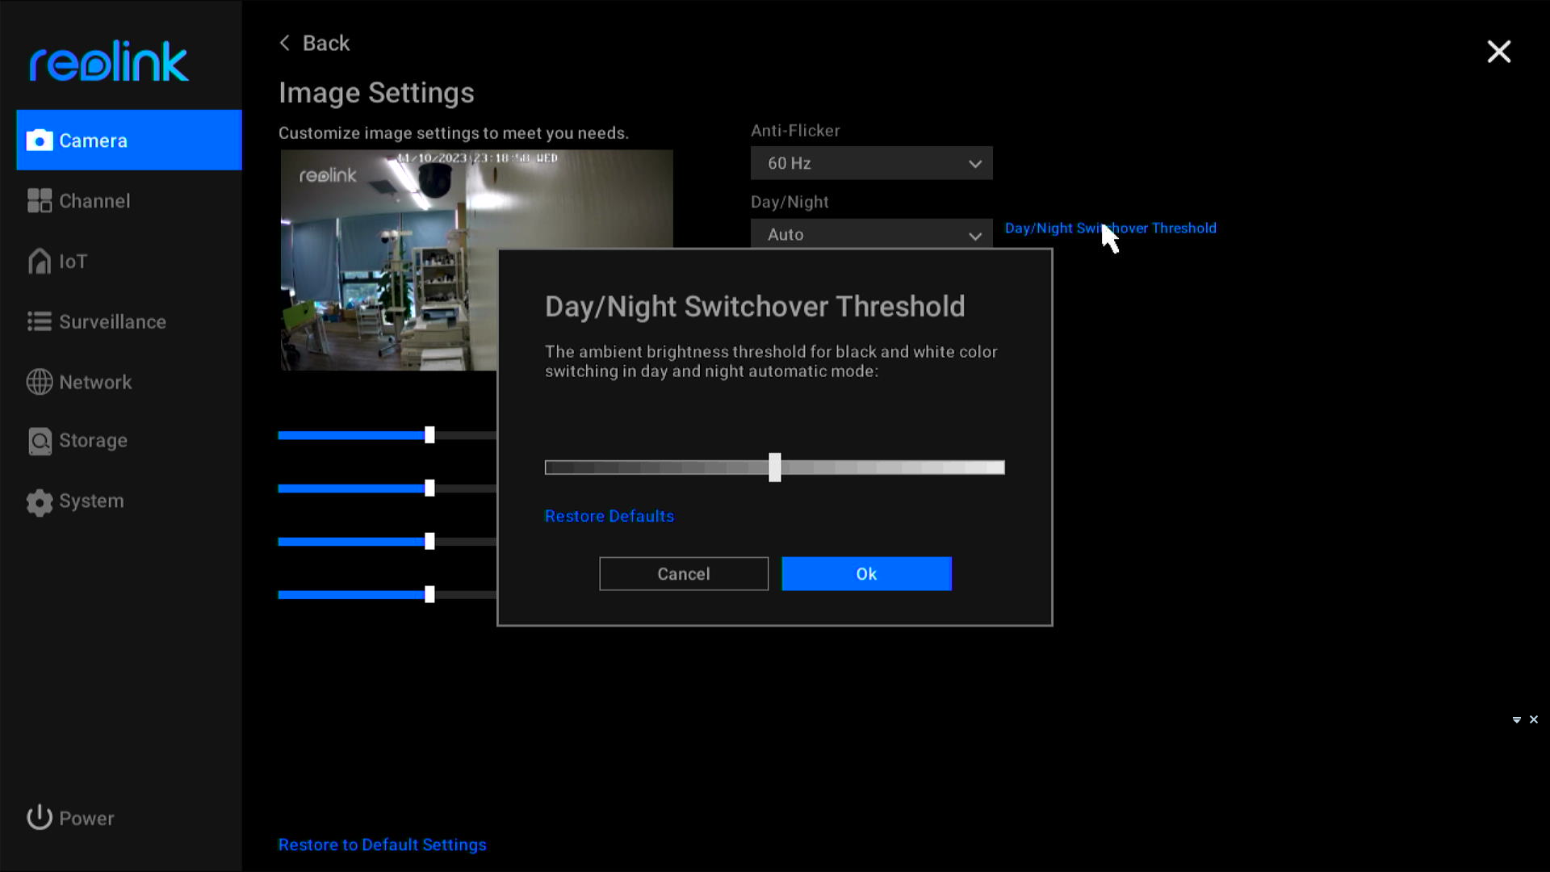Click Back navigation arrow

pos(283,43)
